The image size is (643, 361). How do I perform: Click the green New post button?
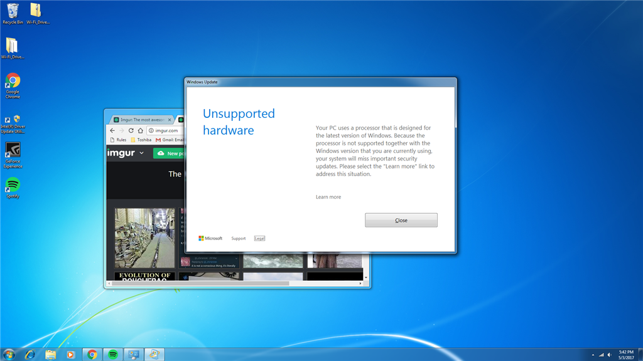tap(169, 153)
